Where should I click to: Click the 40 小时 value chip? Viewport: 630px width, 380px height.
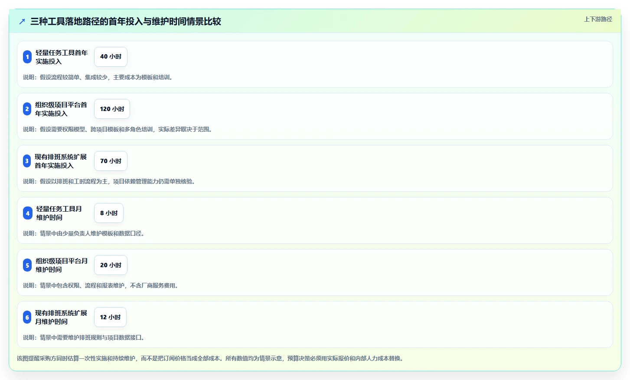[x=111, y=57]
